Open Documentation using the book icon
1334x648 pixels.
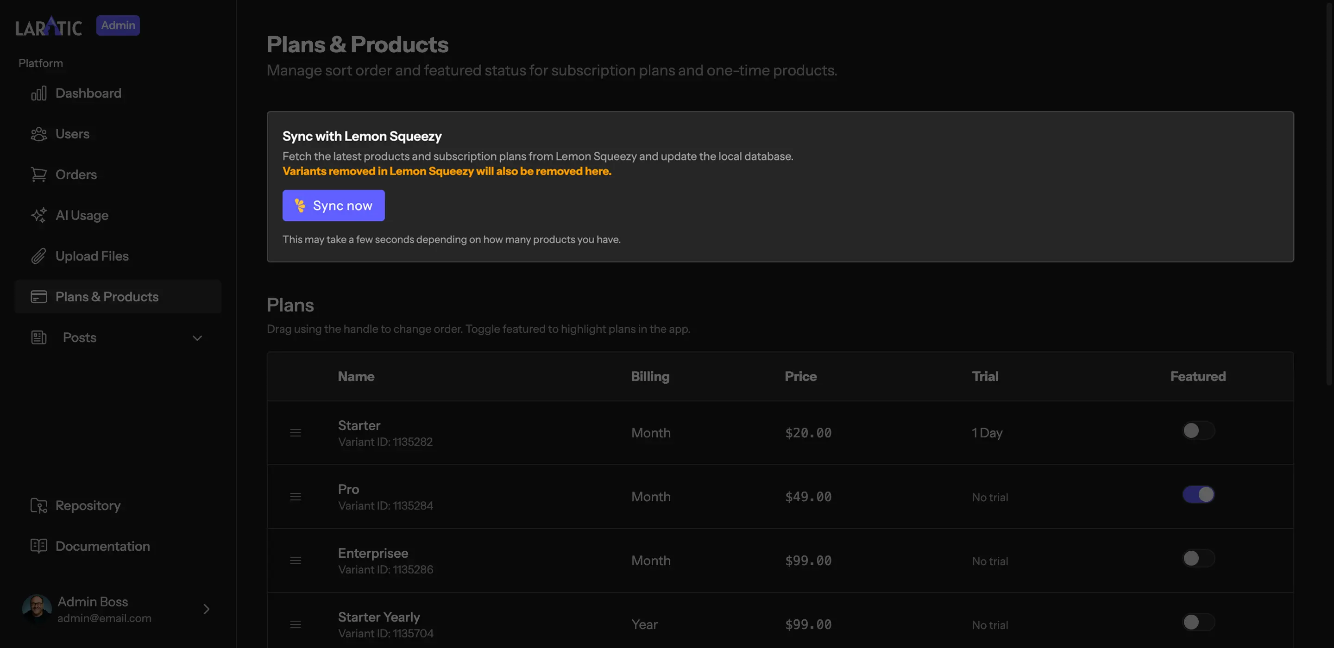pos(39,546)
